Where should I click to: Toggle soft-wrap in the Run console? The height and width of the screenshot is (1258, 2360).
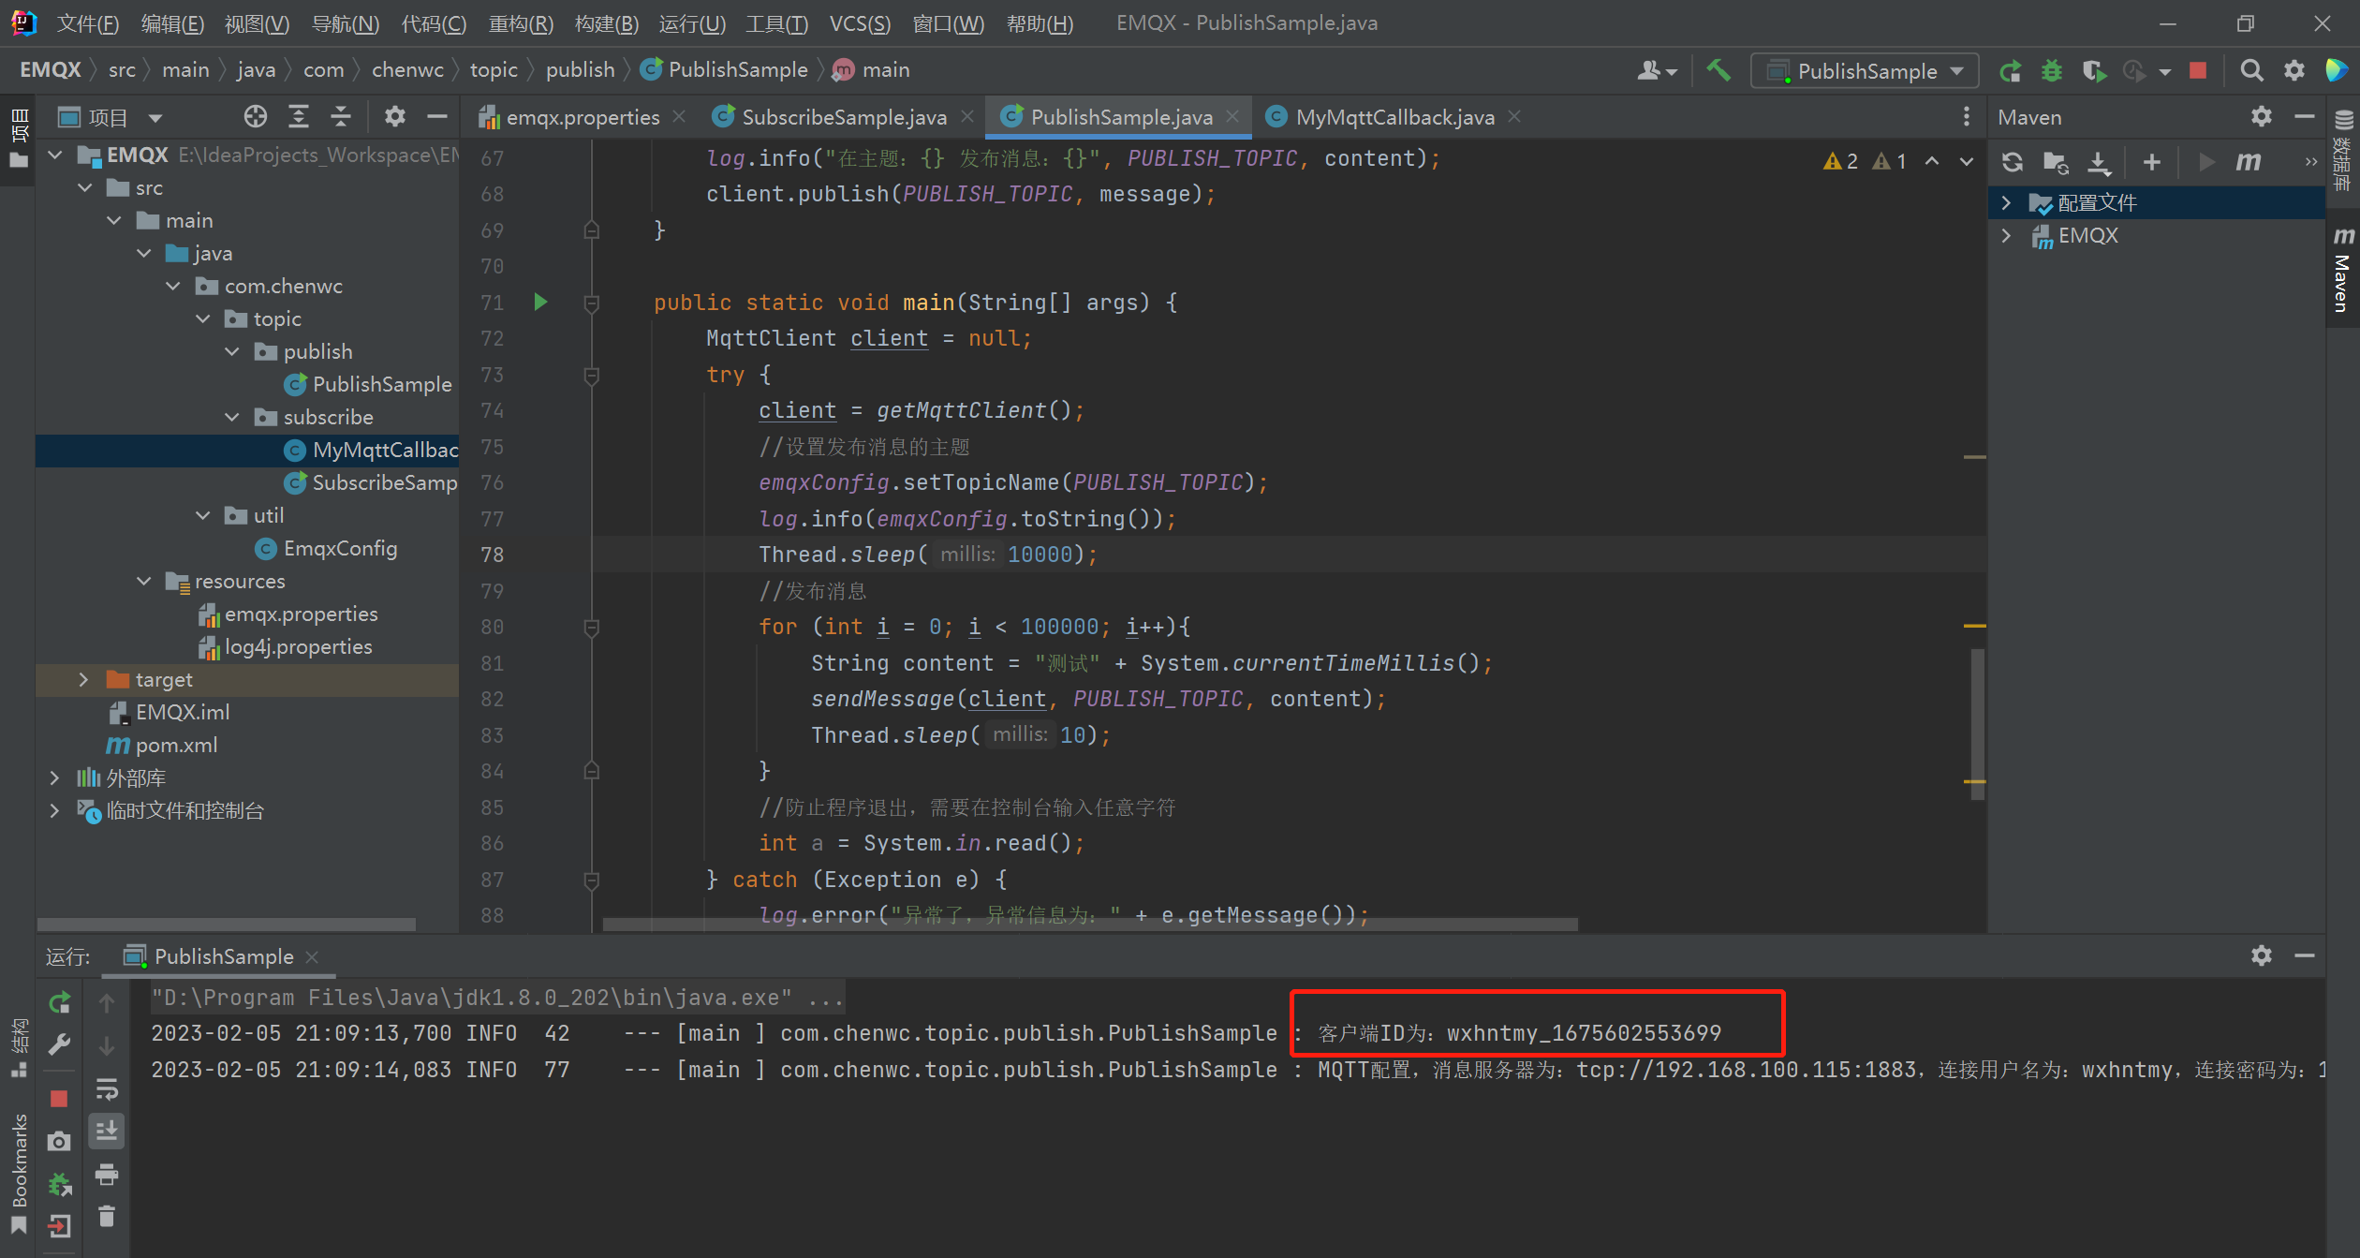pos(107,1088)
